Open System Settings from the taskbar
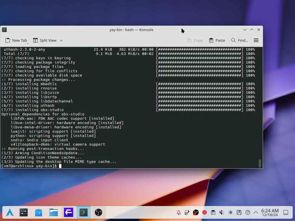The image size is (295, 221). (x=24, y=213)
